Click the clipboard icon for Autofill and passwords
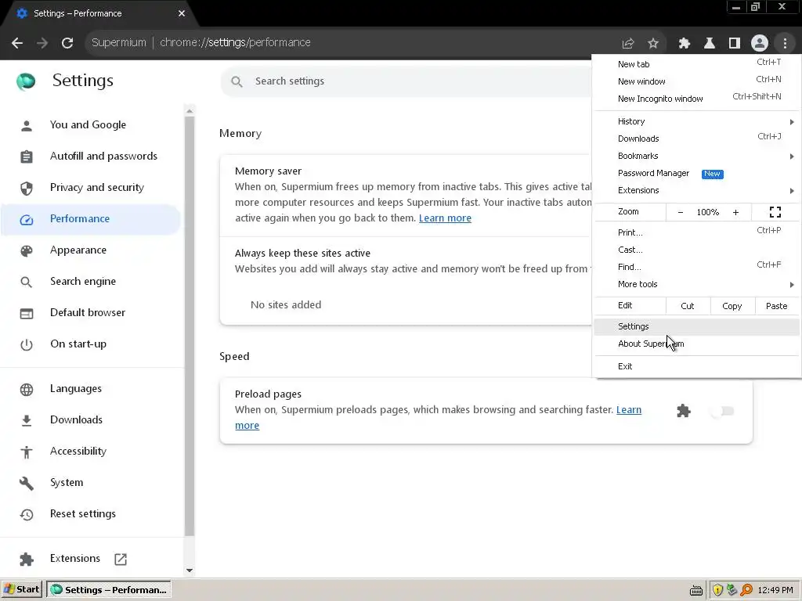This screenshot has height=601, width=802. (x=27, y=157)
